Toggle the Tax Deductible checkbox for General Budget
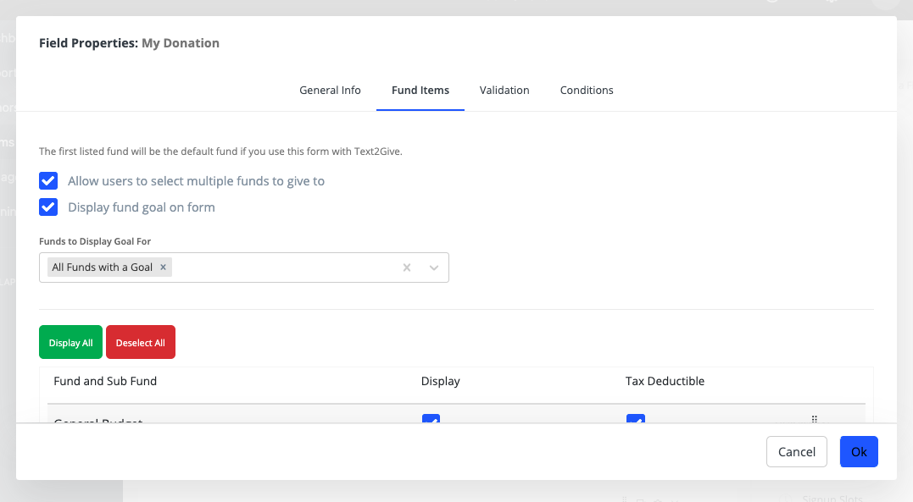Viewport: 913px width, 502px height. pyautogui.click(x=635, y=420)
